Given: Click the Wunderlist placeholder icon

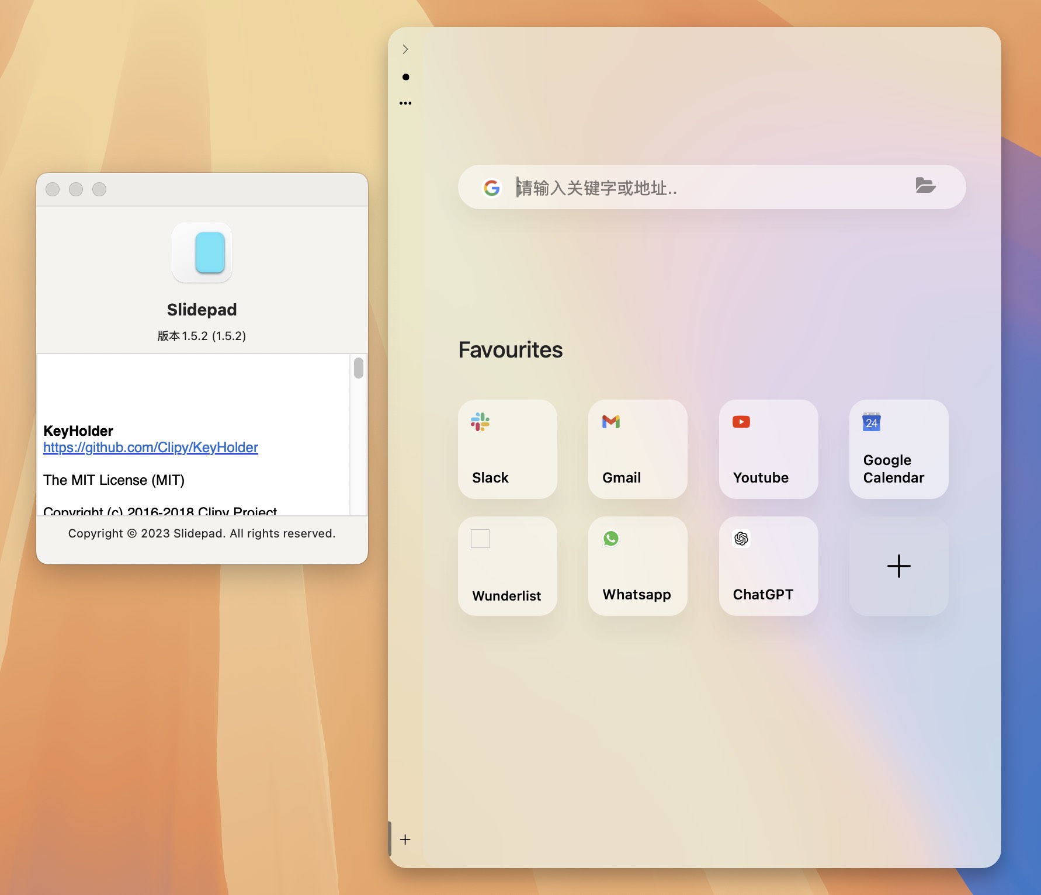Looking at the screenshot, I should (480, 539).
